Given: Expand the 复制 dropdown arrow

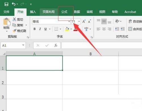Looking at the screenshot, I should coord(26,25).
